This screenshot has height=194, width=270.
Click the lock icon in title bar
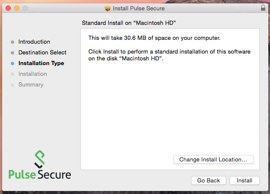click(x=263, y=8)
